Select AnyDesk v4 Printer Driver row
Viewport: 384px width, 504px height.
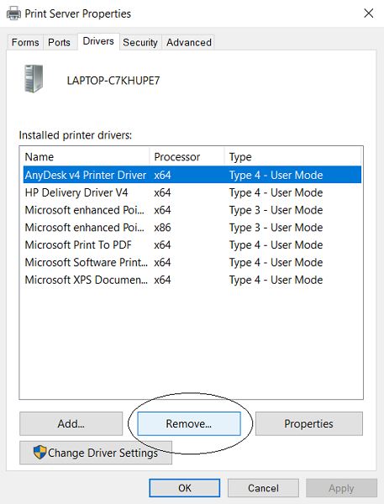coord(192,175)
